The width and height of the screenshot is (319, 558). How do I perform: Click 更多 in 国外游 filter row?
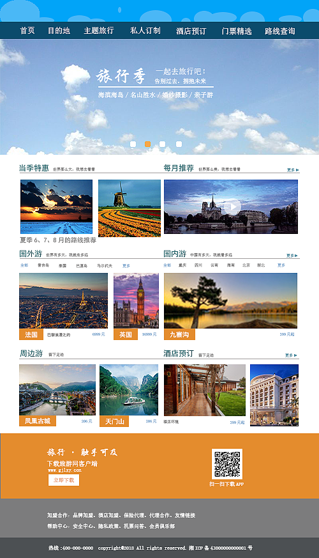click(x=126, y=266)
